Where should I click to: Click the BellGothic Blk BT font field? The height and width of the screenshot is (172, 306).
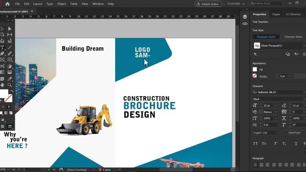pyautogui.click(x=277, y=92)
